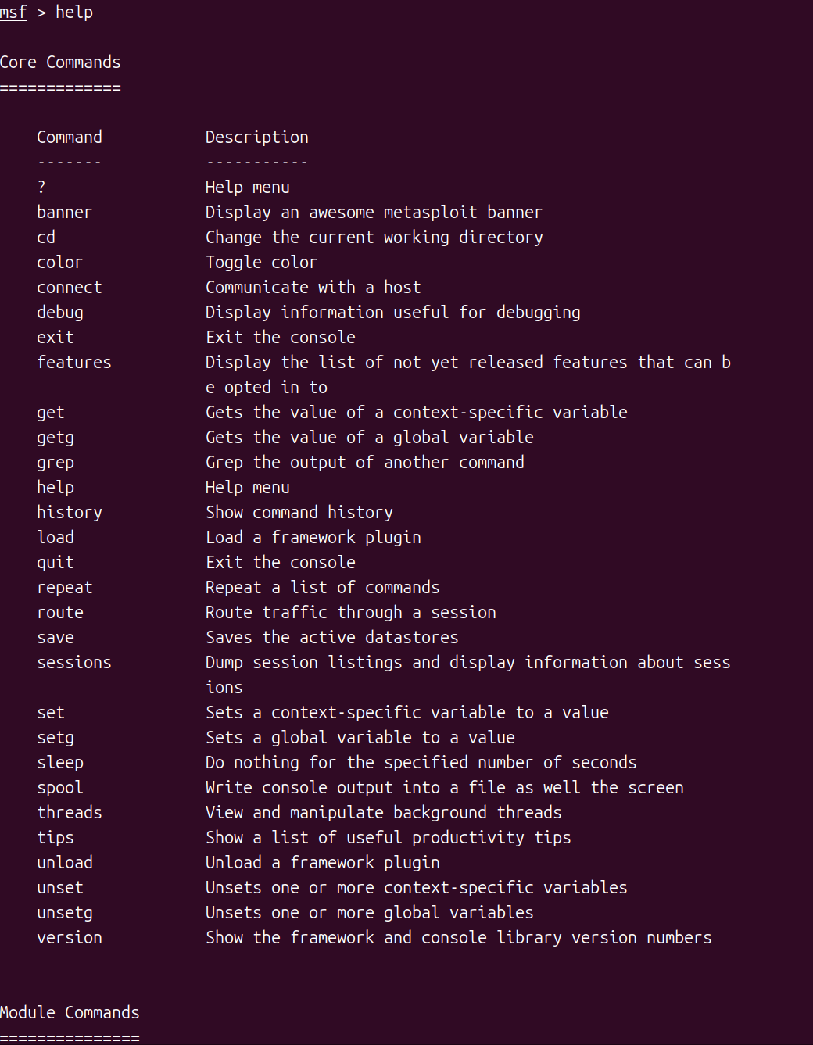Click the 'threads' command name
The width and height of the screenshot is (813, 1045).
click(x=70, y=813)
